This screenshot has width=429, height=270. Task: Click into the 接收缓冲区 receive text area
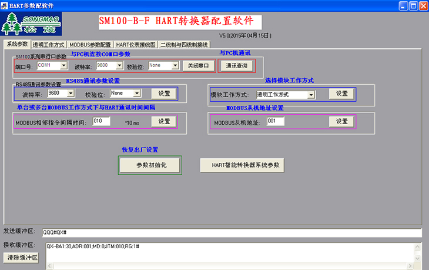pyautogui.click(x=230, y=252)
